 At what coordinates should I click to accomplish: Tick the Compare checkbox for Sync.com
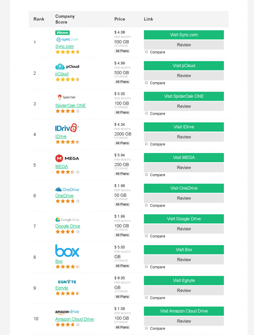pyautogui.click(x=146, y=52)
